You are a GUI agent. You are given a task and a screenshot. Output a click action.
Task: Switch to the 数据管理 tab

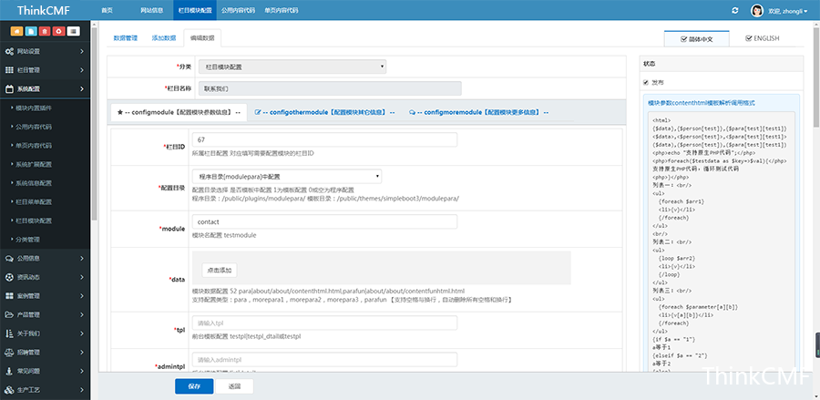(x=126, y=38)
